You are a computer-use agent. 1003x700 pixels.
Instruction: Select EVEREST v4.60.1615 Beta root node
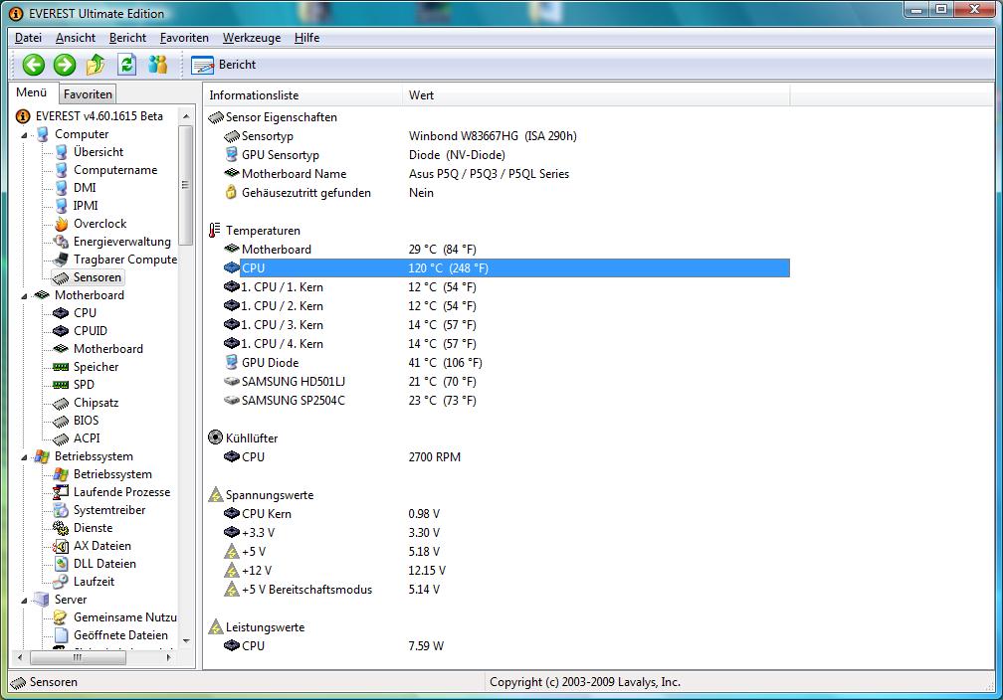tap(100, 116)
